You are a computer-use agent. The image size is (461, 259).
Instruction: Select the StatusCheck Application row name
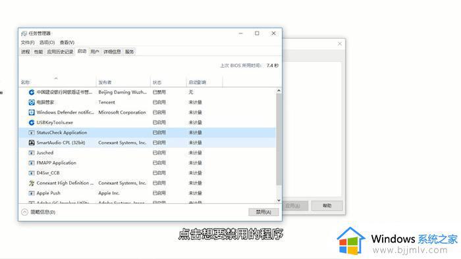click(62, 133)
